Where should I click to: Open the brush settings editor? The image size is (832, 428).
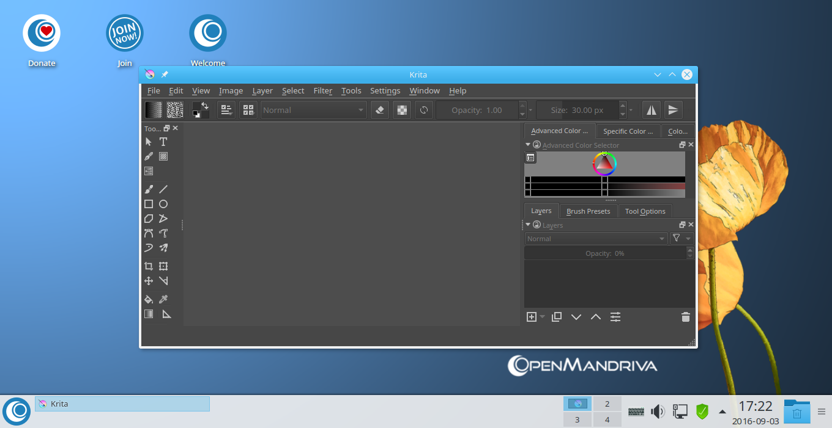(x=226, y=110)
